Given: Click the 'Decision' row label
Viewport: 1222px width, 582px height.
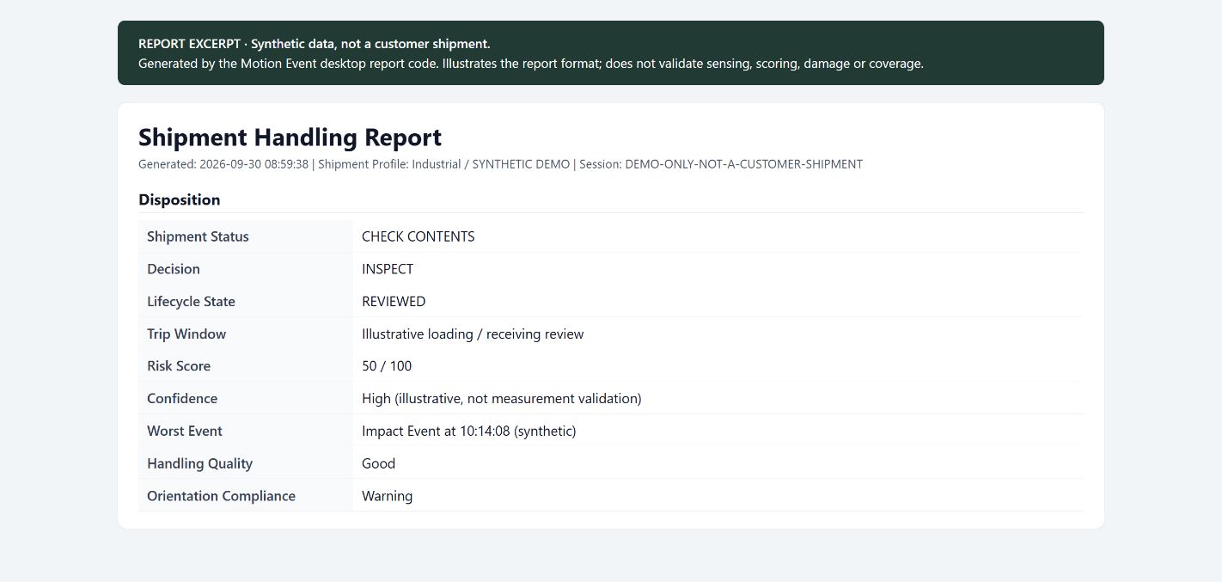Looking at the screenshot, I should click(173, 269).
